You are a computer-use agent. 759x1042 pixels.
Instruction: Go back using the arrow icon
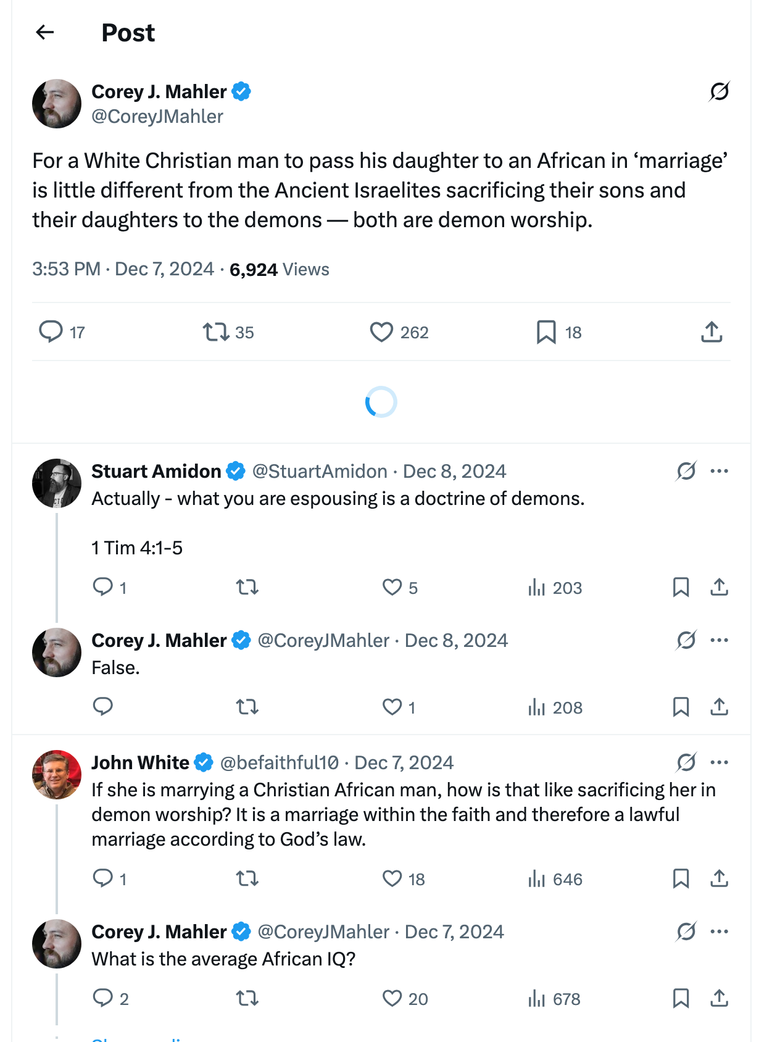coord(45,32)
